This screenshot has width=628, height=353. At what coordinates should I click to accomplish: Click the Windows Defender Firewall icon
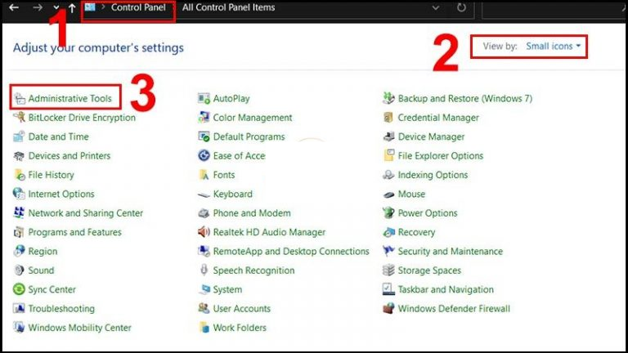[388, 308]
